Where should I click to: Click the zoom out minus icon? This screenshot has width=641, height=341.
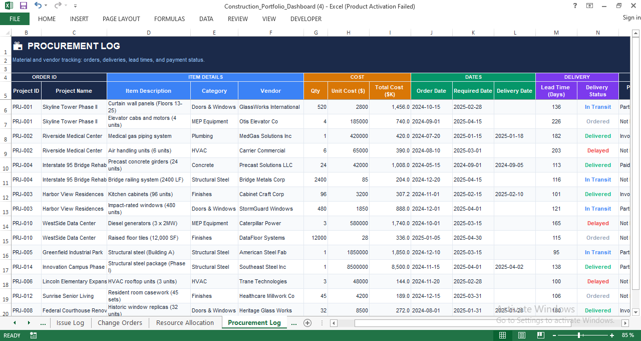point(555,335)
